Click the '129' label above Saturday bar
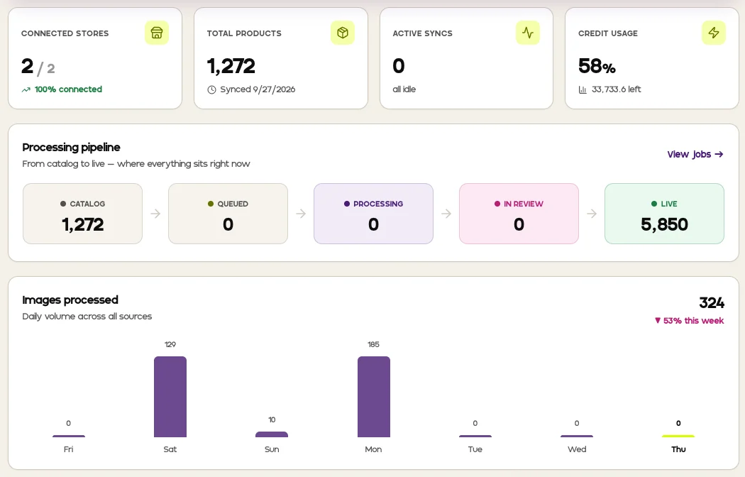 point(170,344)
